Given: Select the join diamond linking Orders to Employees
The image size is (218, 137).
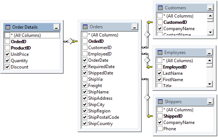Looking at the screenshot, I should coord(147,60).
